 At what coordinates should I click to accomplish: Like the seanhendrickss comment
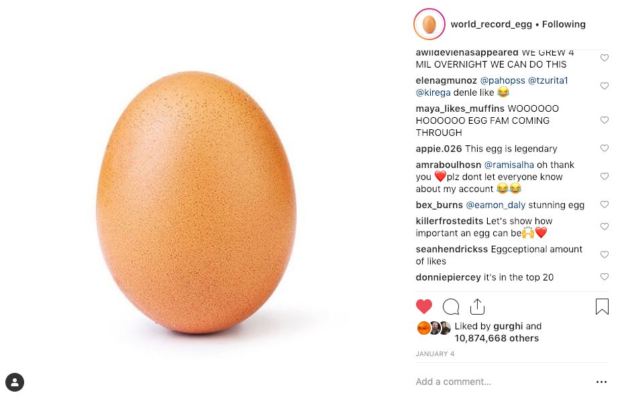coord(605,255)
